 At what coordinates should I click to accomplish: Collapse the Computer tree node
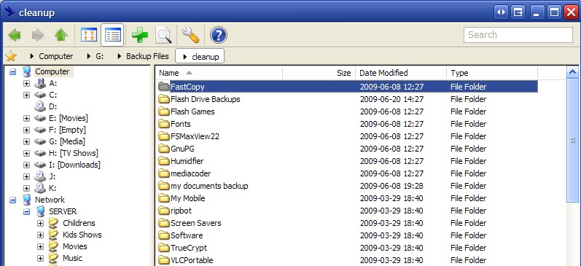[12, 71]
